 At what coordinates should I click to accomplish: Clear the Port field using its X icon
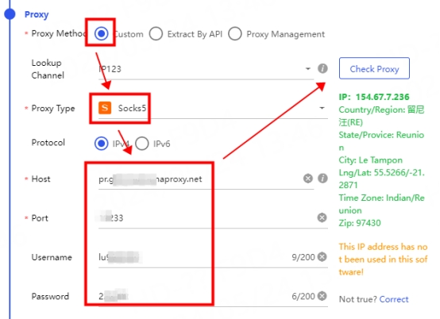point(322,217)
